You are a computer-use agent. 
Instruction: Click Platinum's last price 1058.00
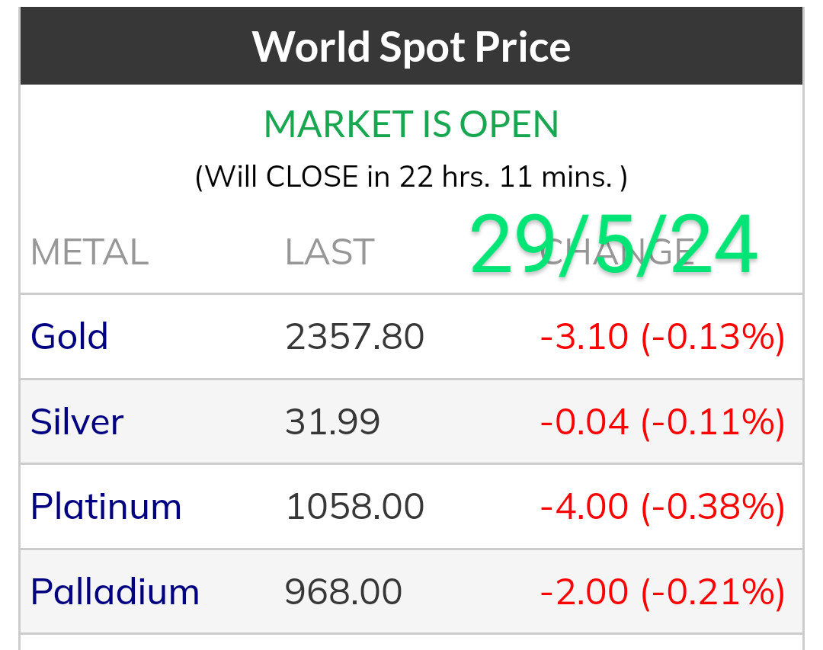354,507
